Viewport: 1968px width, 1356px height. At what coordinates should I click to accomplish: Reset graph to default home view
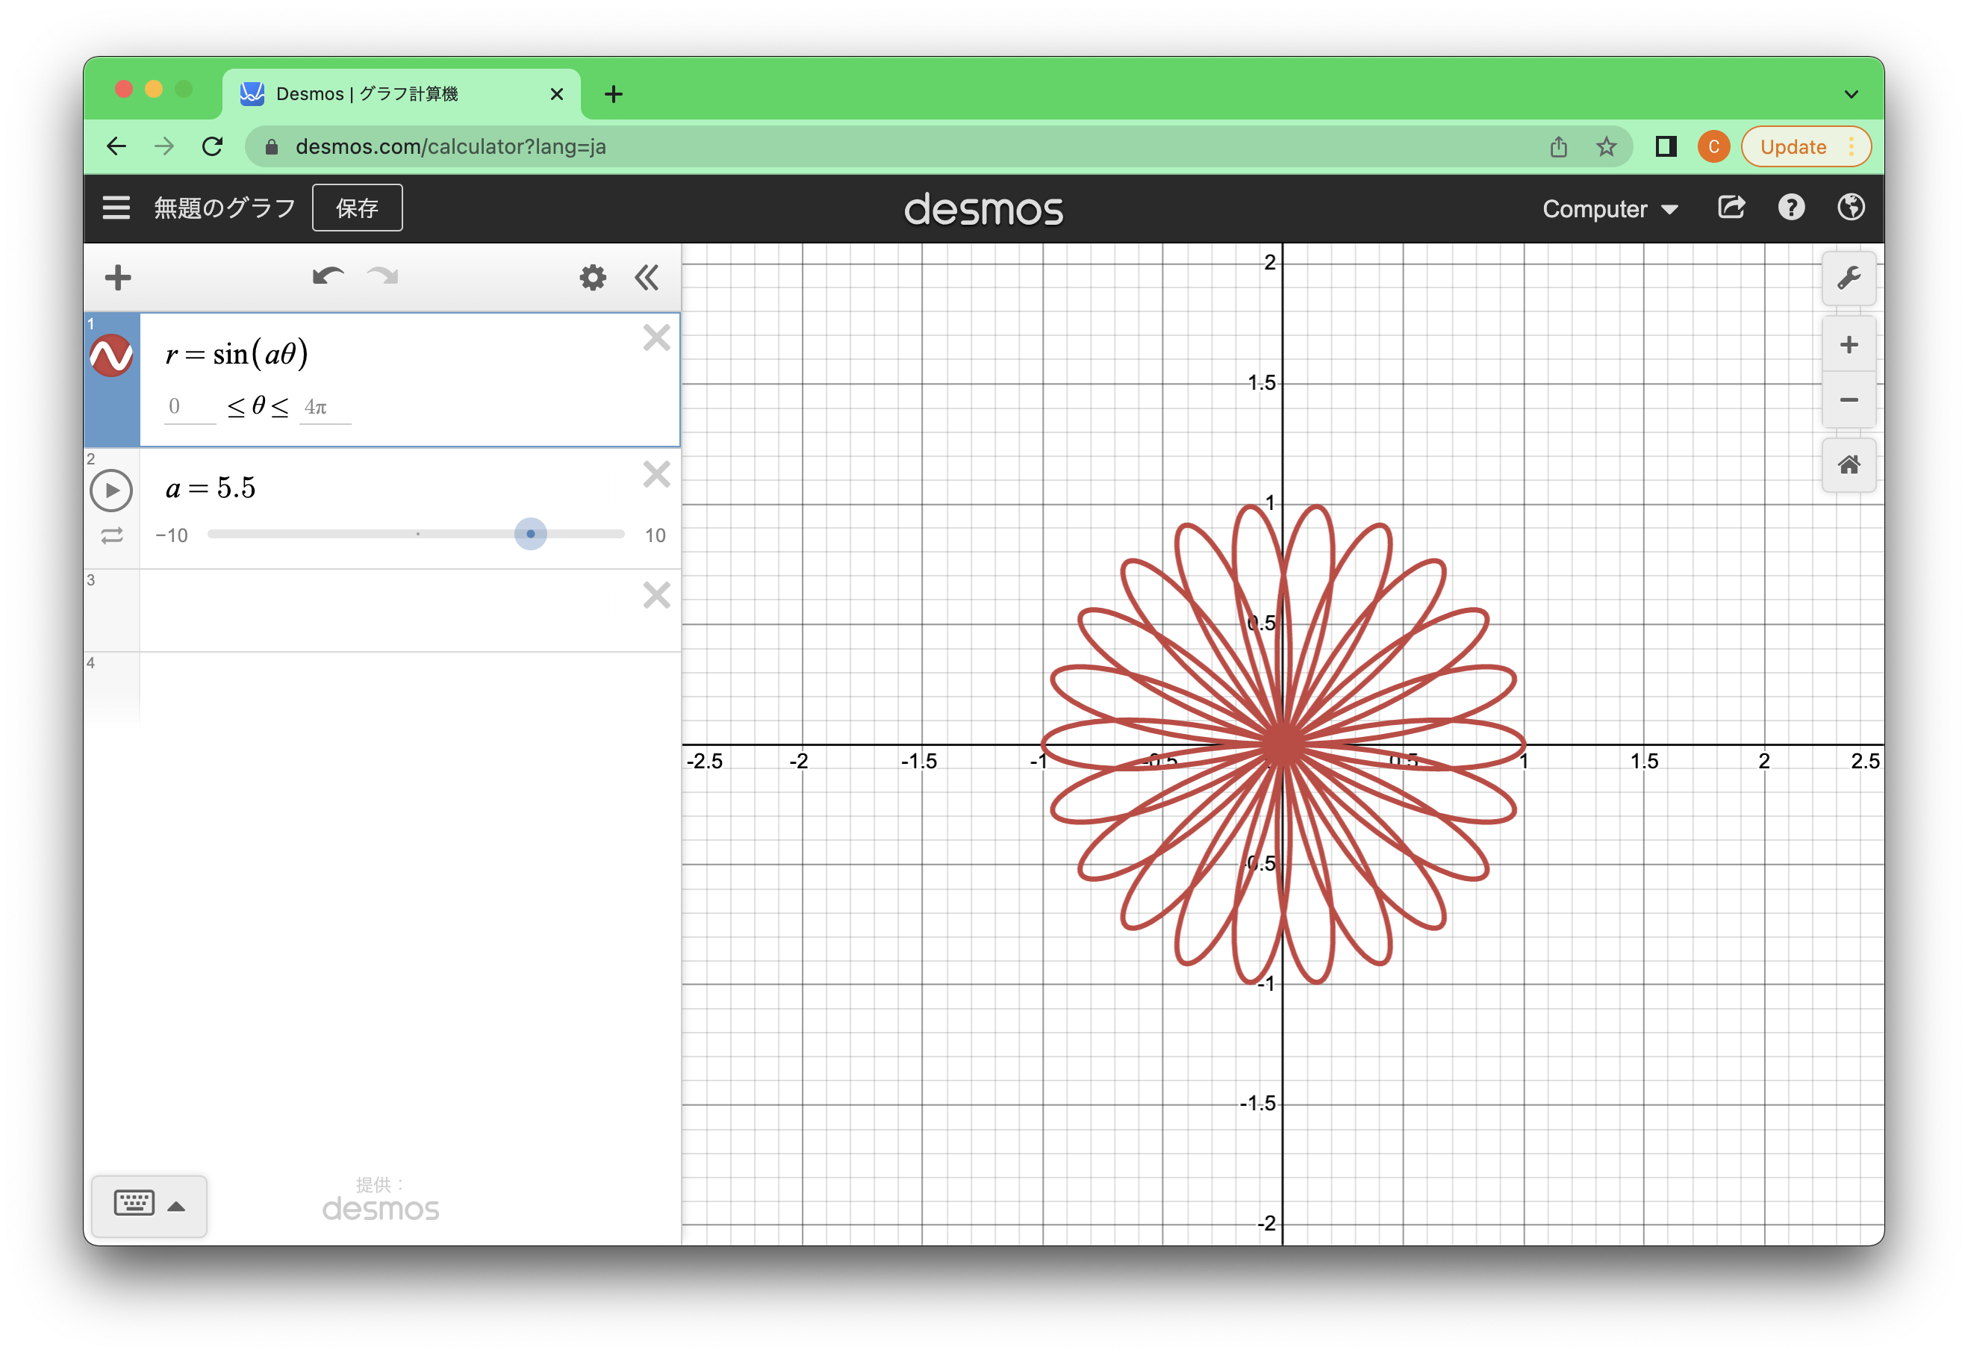1849,464
